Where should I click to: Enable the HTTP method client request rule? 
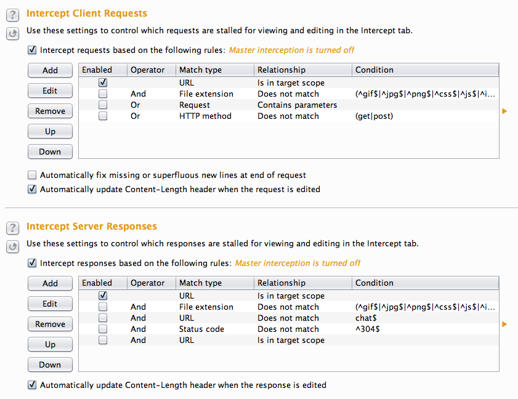[x=103, y=116]
